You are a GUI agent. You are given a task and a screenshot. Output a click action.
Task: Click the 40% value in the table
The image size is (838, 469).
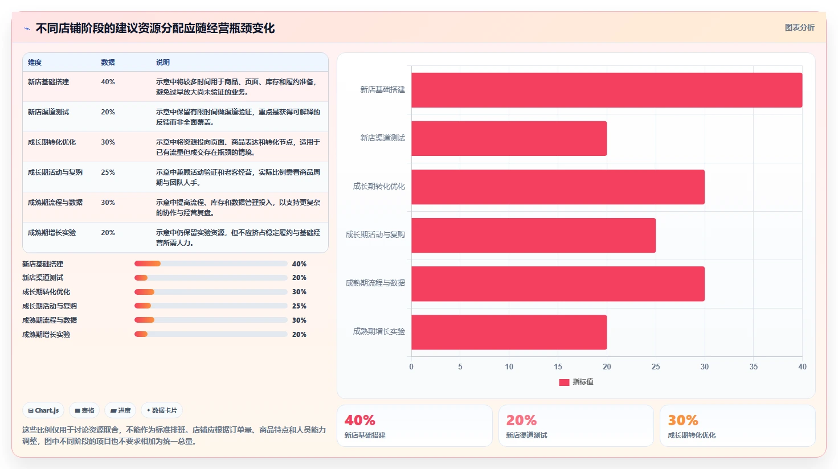108,82
